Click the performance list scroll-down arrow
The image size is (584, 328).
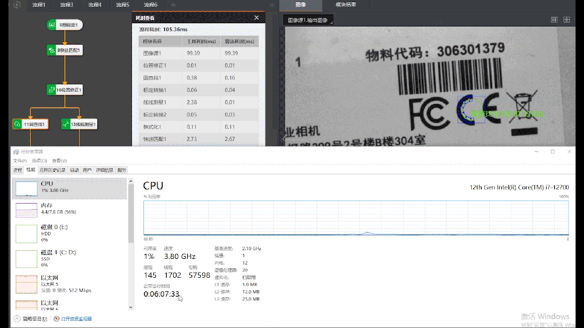pyautogui.click(x=130, y=307)
